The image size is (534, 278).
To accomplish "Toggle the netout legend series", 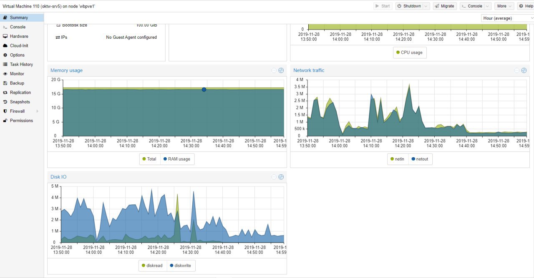I will pos(420,159).
